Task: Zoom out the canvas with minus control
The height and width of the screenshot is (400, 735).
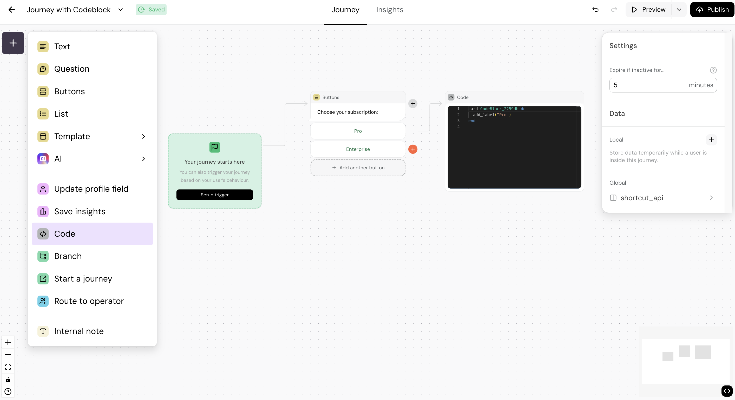Action: click(8, 355)
